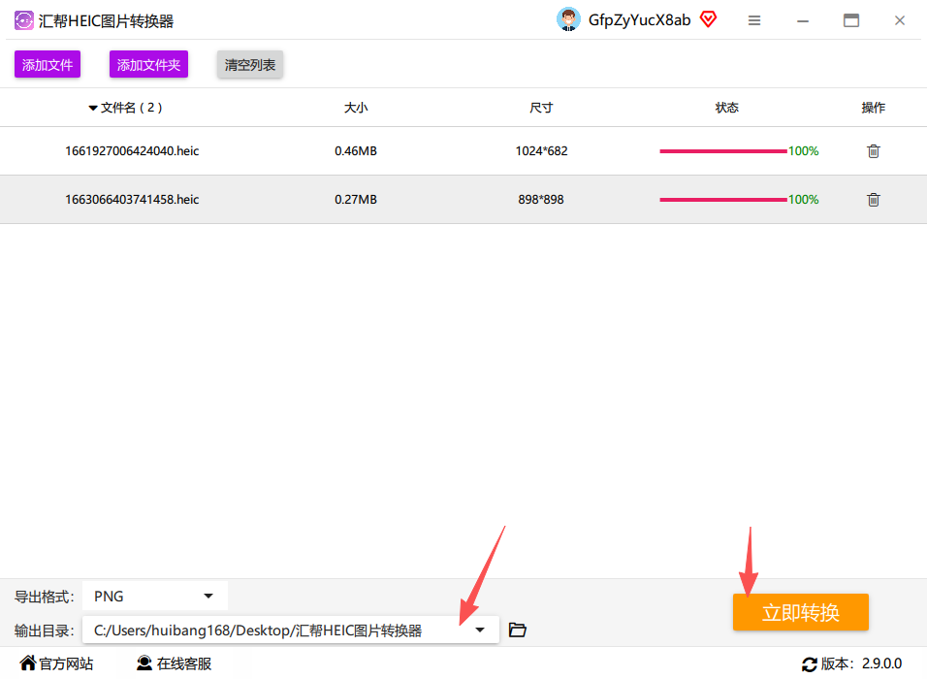Open 在线客服 support link
The width and height of the screenshot is (927, 679).
[174, 663]
